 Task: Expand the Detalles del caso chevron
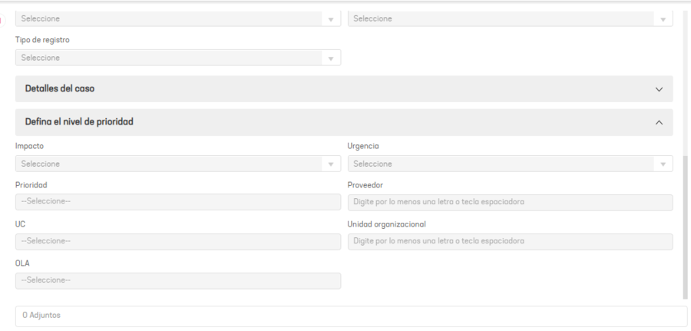pyautogui.click(x=659, y=89)
